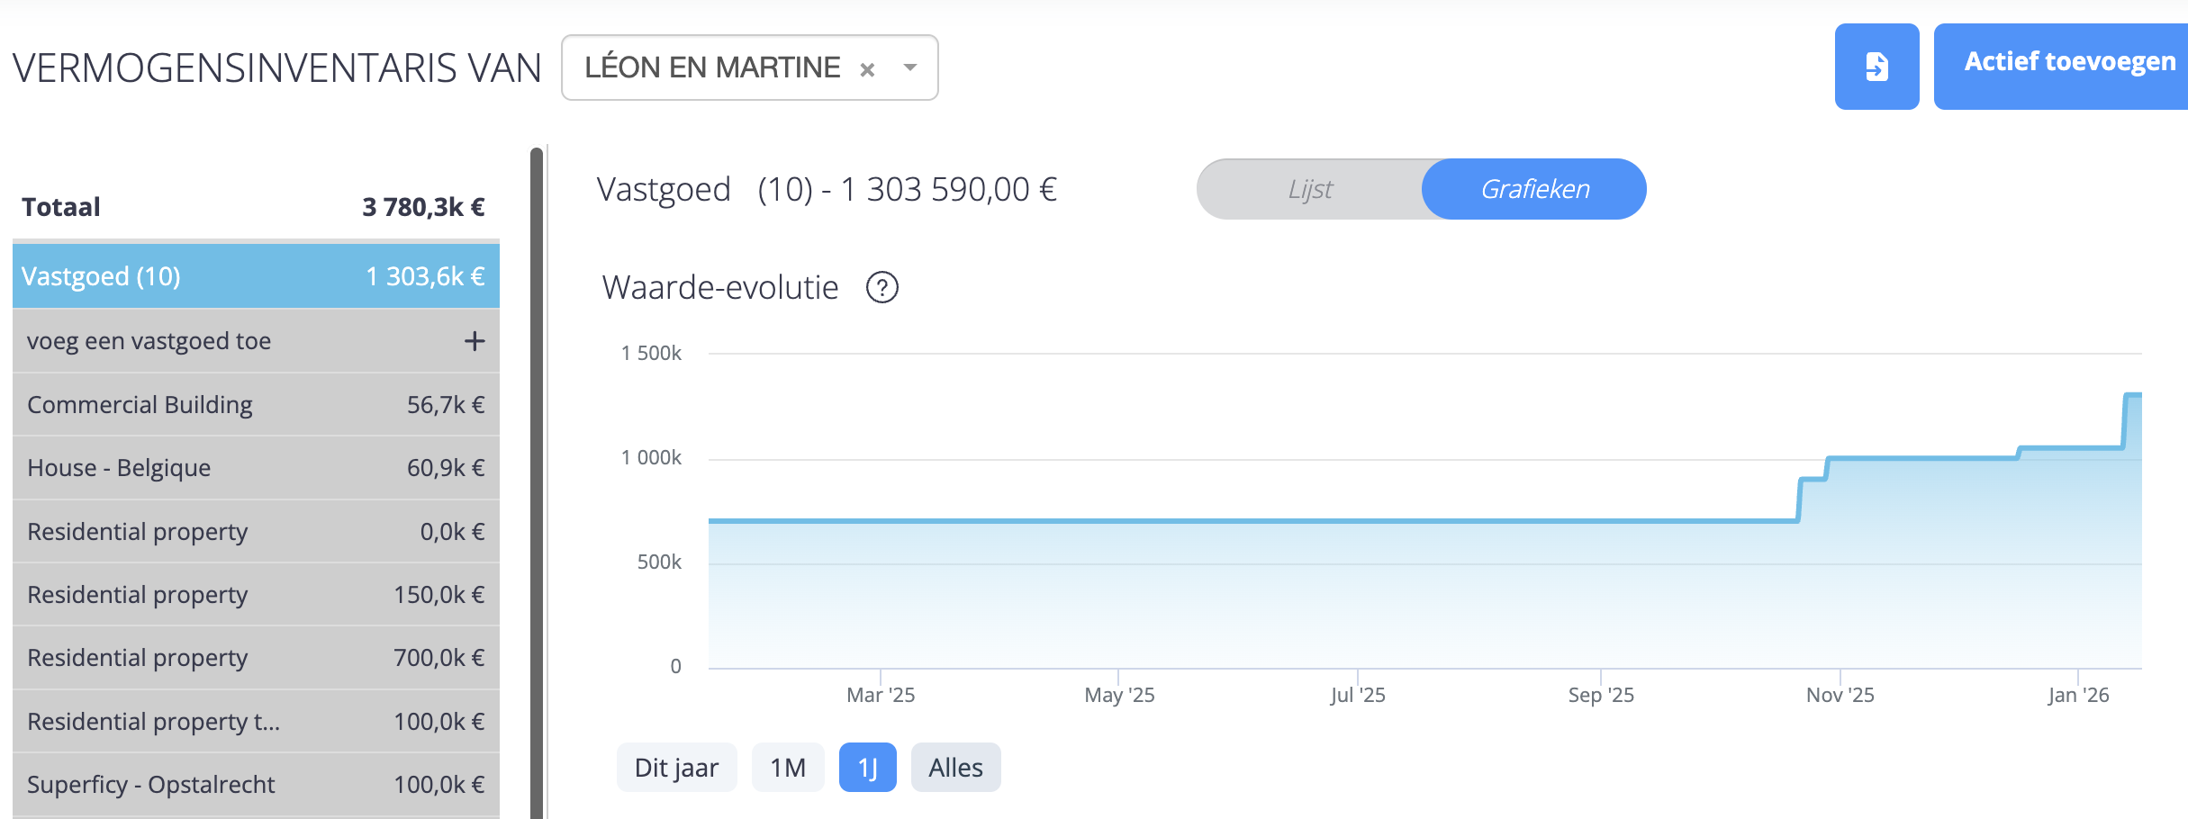Click the export document icon button
This screenshot has width=2188, height=819.
coord(1876,67)
